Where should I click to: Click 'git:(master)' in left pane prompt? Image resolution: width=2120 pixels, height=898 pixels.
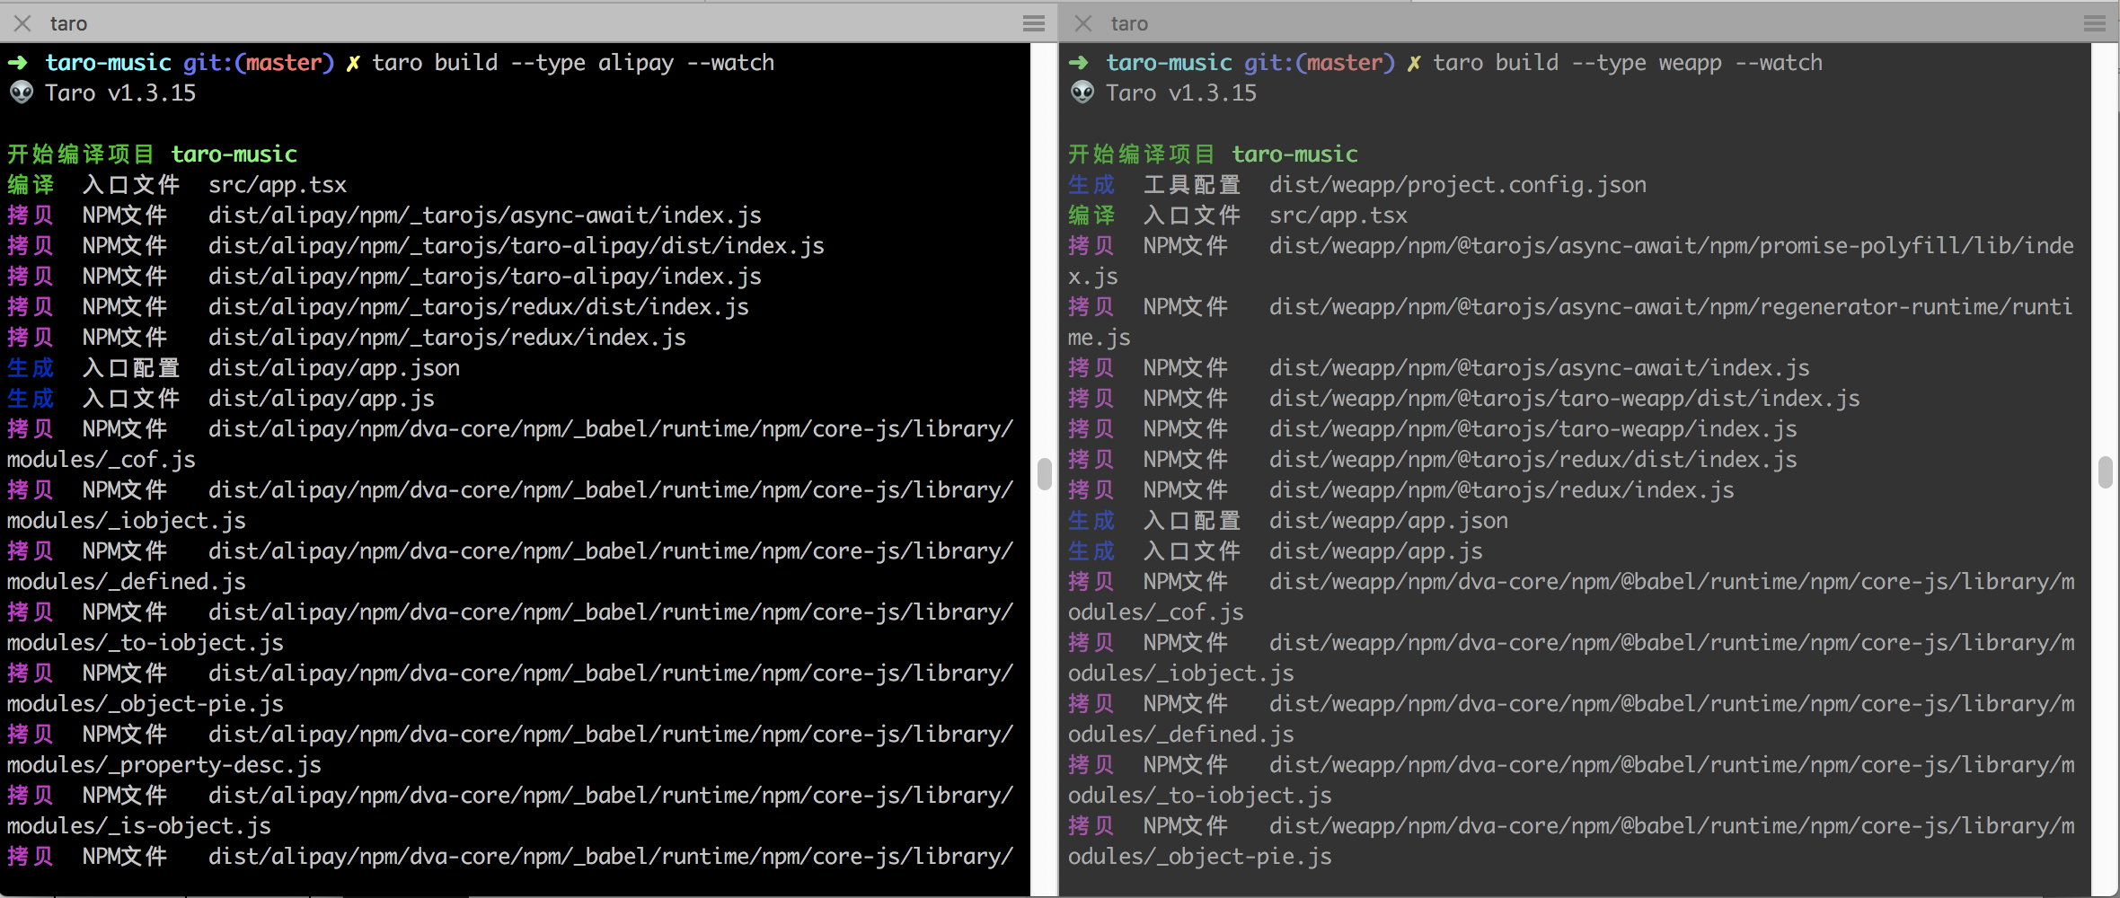[x=259, y=63]
